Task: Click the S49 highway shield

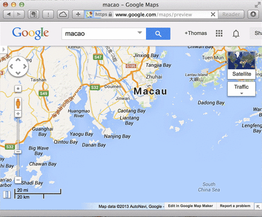Action: pyautogui.click(x=44, y=94)
